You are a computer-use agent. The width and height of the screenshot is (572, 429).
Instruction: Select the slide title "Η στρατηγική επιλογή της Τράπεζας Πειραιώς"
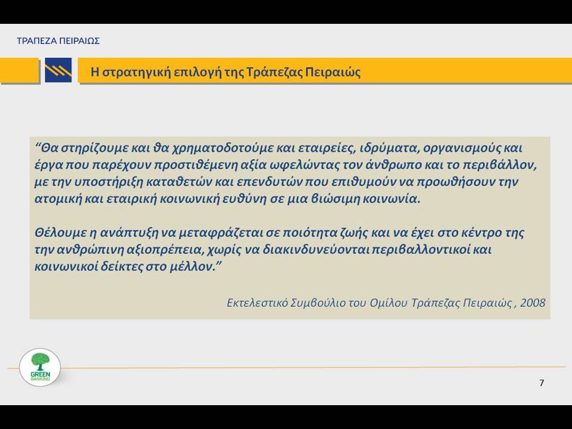[x=225, y=71]
